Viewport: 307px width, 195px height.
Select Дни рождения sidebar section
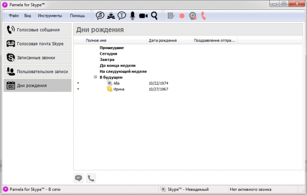(x=37, y=85)
